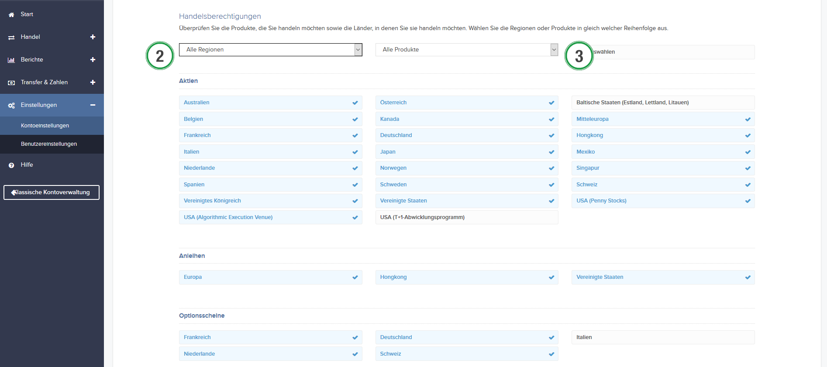This screenshot has height=367, width=827.
Task: Toggle Kanada stock permission
Action: (x=467, y=119)
